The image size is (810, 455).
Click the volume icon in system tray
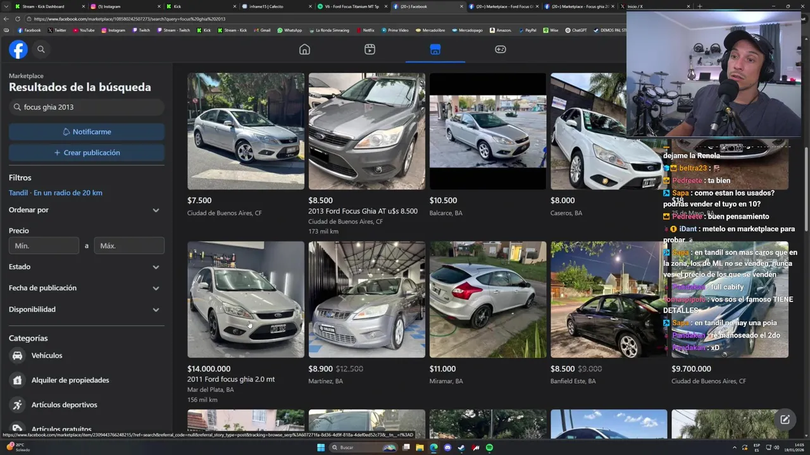776,447
